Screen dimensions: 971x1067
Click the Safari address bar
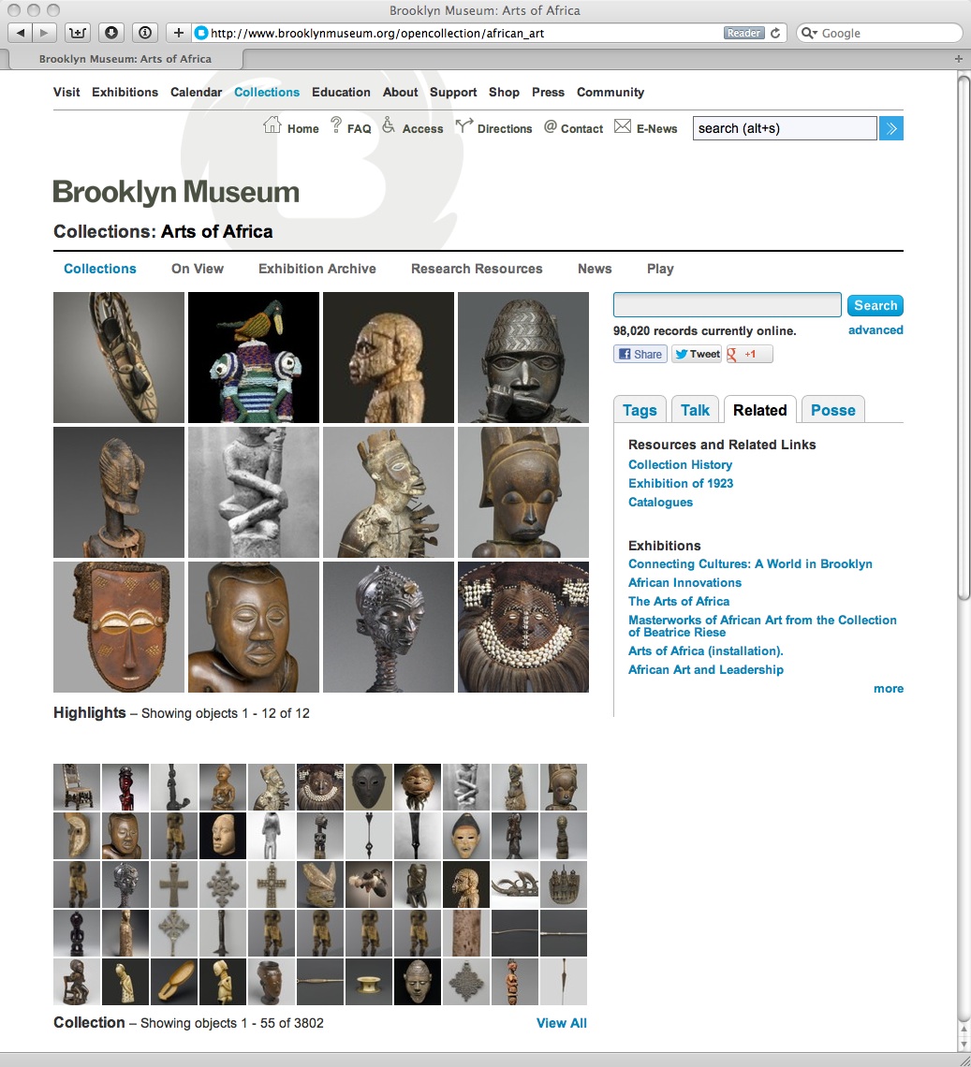click(x=463, y=33)
